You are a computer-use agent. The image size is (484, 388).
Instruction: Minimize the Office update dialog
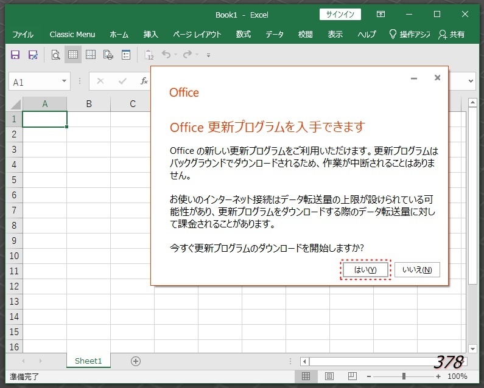[x=414, y=78]
